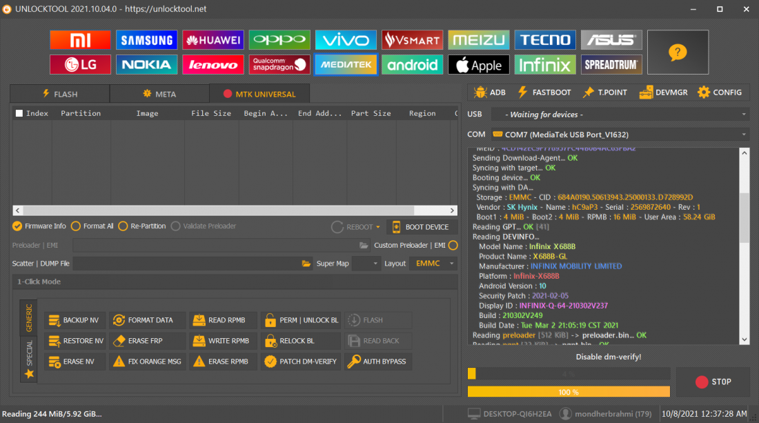Image resolution: width=759 pixels, height=423 pixels.
Task: Click the BOOT DEVICE button
Action: (421, 227)
